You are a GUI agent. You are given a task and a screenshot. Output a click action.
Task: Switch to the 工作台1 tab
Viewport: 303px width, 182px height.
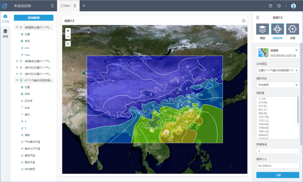65,6
